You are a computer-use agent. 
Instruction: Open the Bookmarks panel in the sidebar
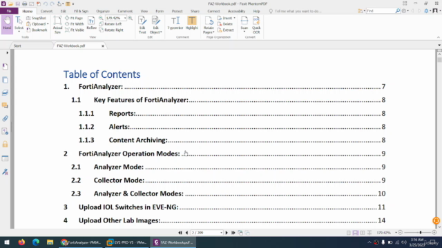5,67
